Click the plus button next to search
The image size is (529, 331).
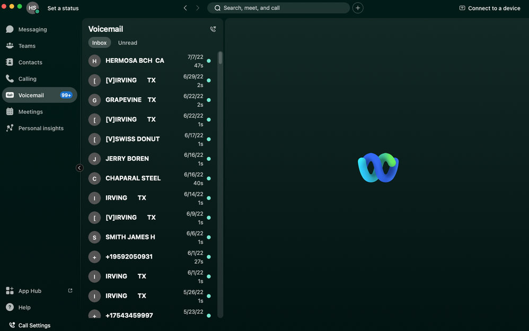coord(358,8)
